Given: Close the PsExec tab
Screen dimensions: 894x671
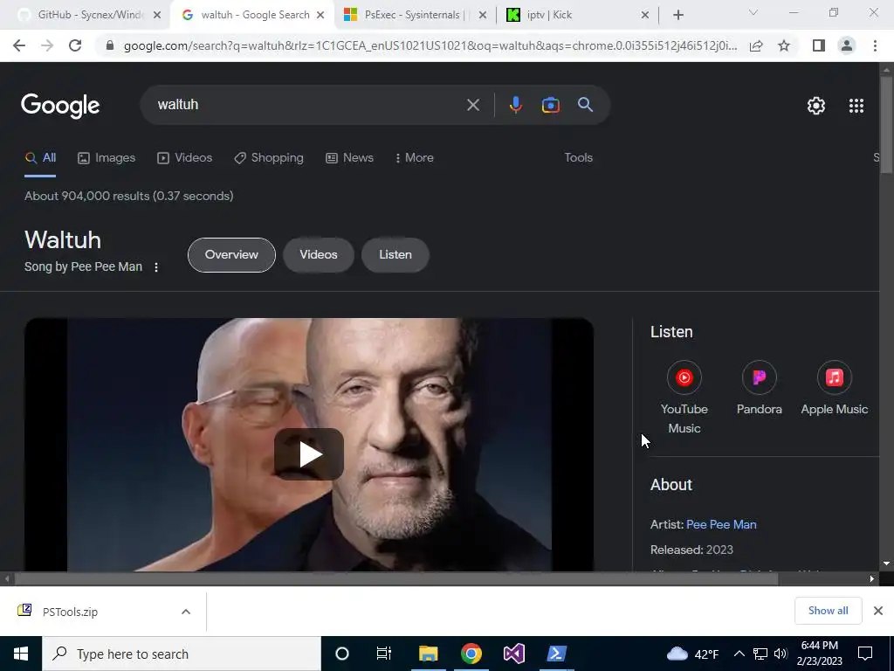Looking at the screenshot, I should tap(482, 15).
